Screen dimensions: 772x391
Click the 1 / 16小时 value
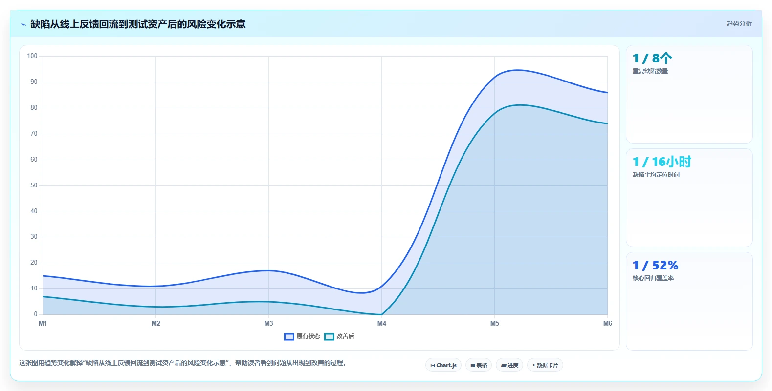click(662, 162)
